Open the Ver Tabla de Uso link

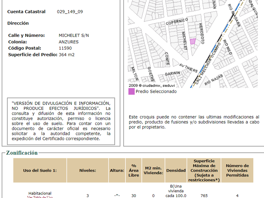pyautogui.click(x=40, y=197)
